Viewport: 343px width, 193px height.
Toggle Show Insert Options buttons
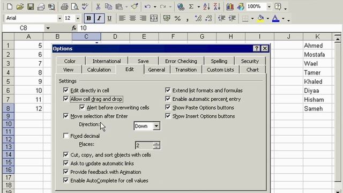coord(168,116)
